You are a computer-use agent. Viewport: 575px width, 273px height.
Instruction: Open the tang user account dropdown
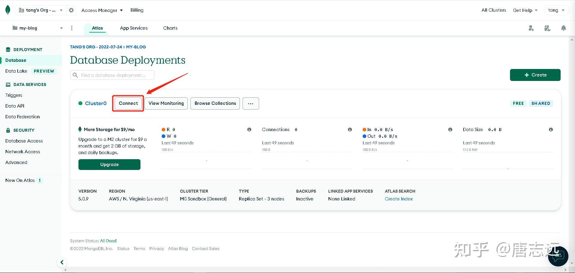click(x=556, y=10)
